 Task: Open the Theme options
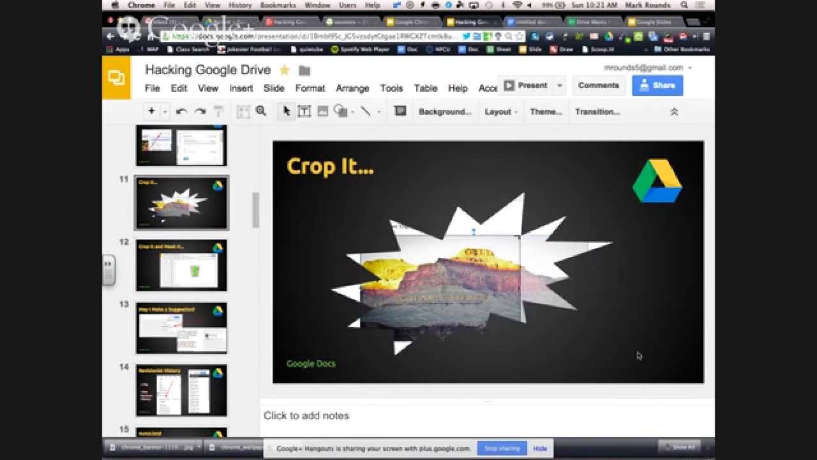(546, 112)
